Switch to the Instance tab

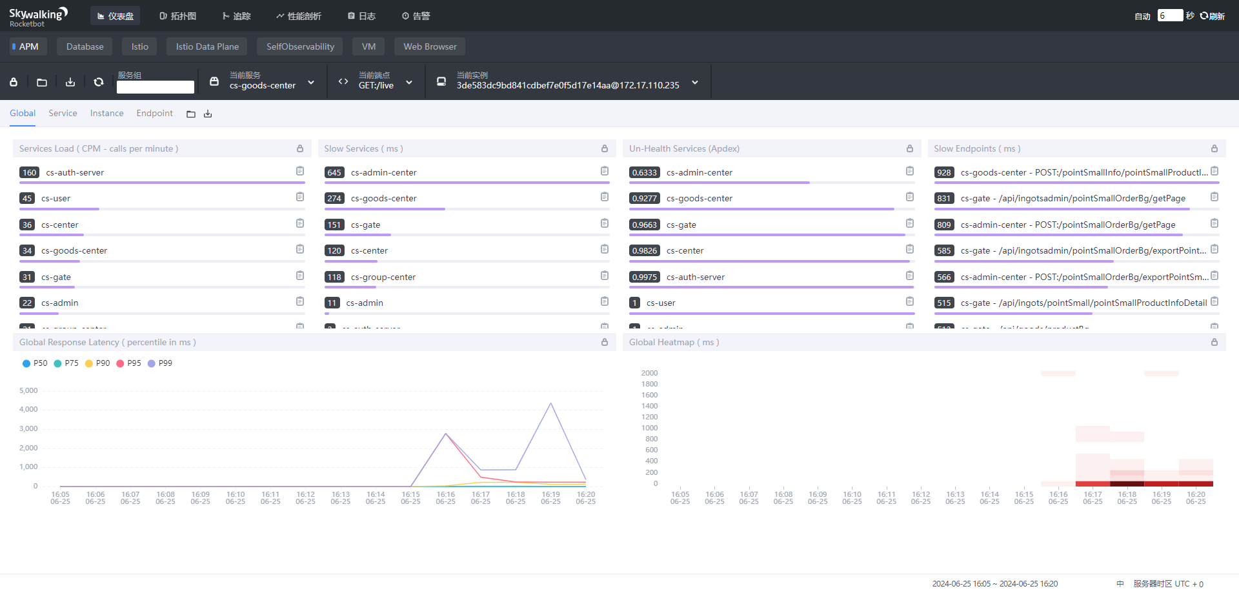[x=106, y=114]
